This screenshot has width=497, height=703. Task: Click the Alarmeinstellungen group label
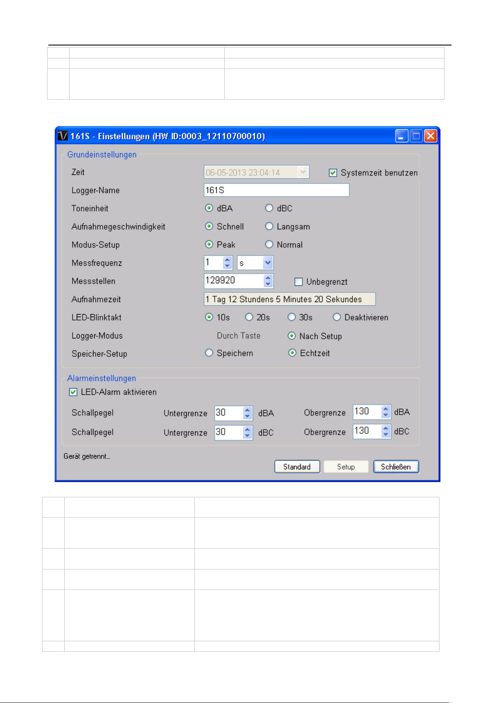coord(102,378)
